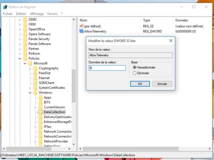This screenshot has width=214, height=160.
Task: Open the Favoris menu
Action: coord(52,14)
